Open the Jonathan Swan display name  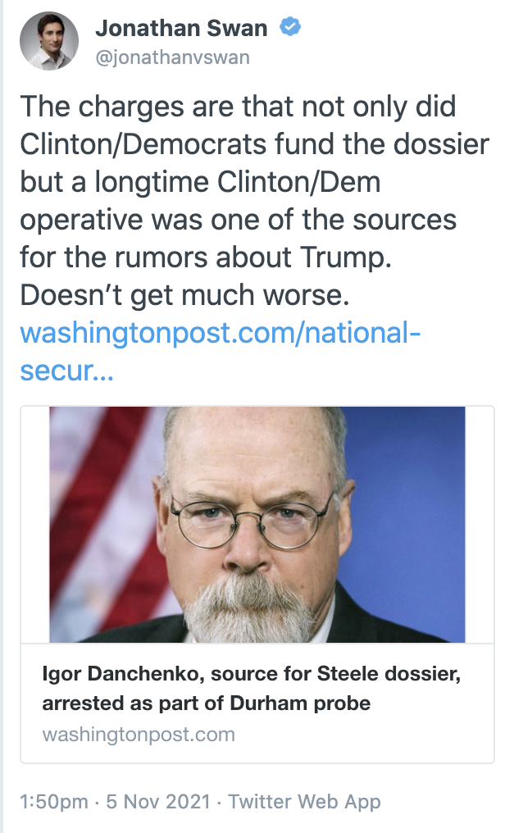click(x=181, y=29)
